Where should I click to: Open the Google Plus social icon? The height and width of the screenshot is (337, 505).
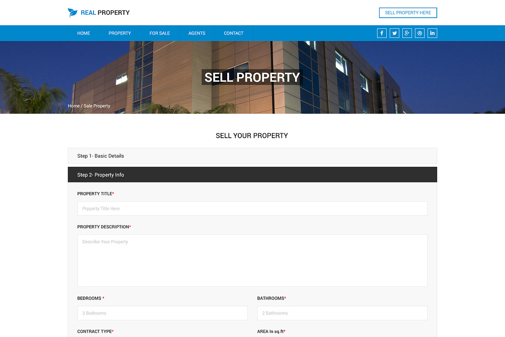click(407, 33)
